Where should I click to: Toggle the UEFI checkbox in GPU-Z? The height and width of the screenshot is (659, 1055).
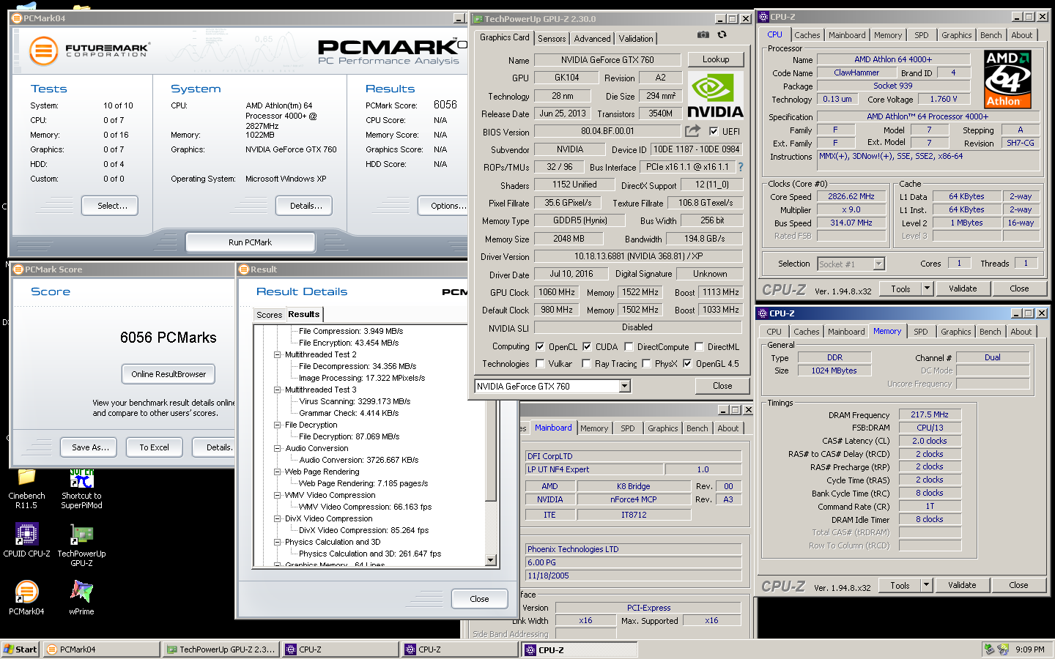[714, 131]
